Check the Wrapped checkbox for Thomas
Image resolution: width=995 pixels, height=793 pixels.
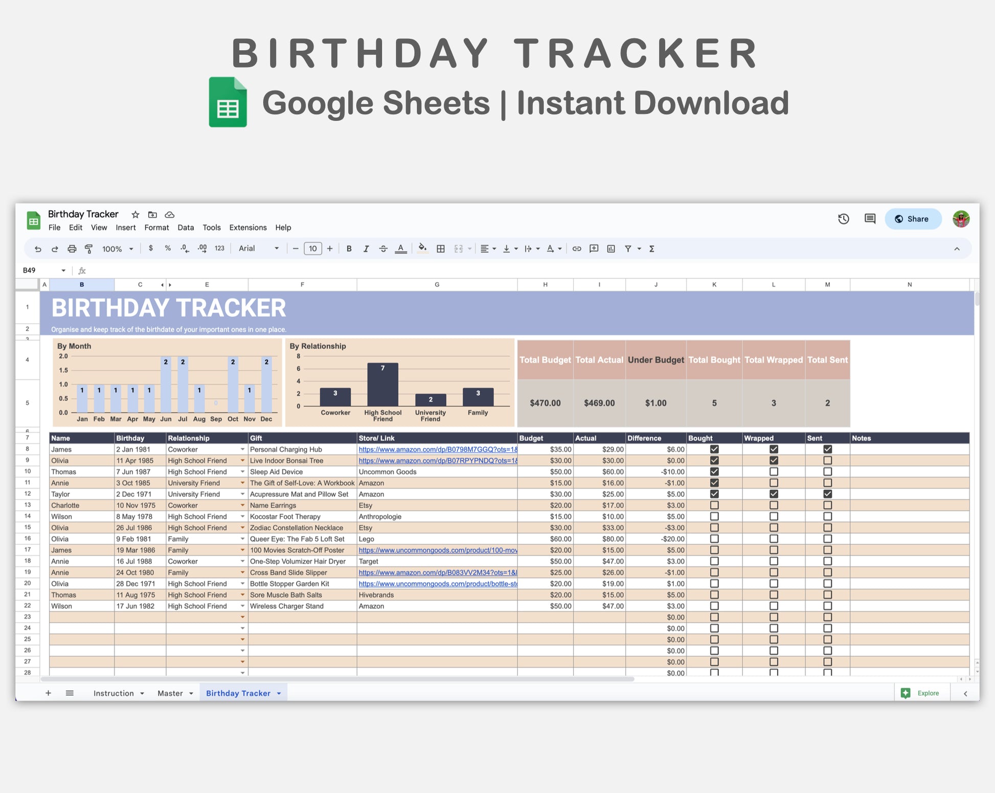pos(774,472)
